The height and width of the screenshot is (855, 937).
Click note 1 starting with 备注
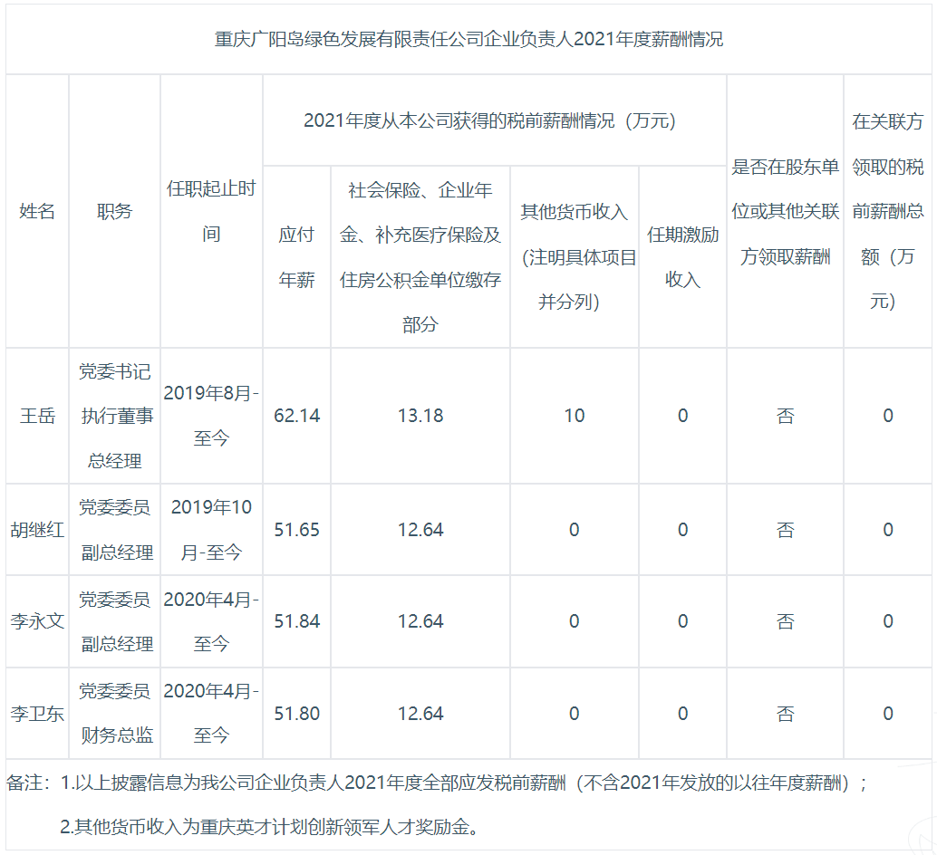[438, 783]
